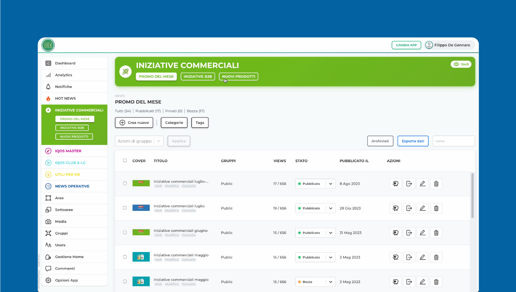This screenshot has height=292, width=516.
Task: Click pencil edit icon for Iniziative commerciali luglio row
Action: [x=422, y=208]
